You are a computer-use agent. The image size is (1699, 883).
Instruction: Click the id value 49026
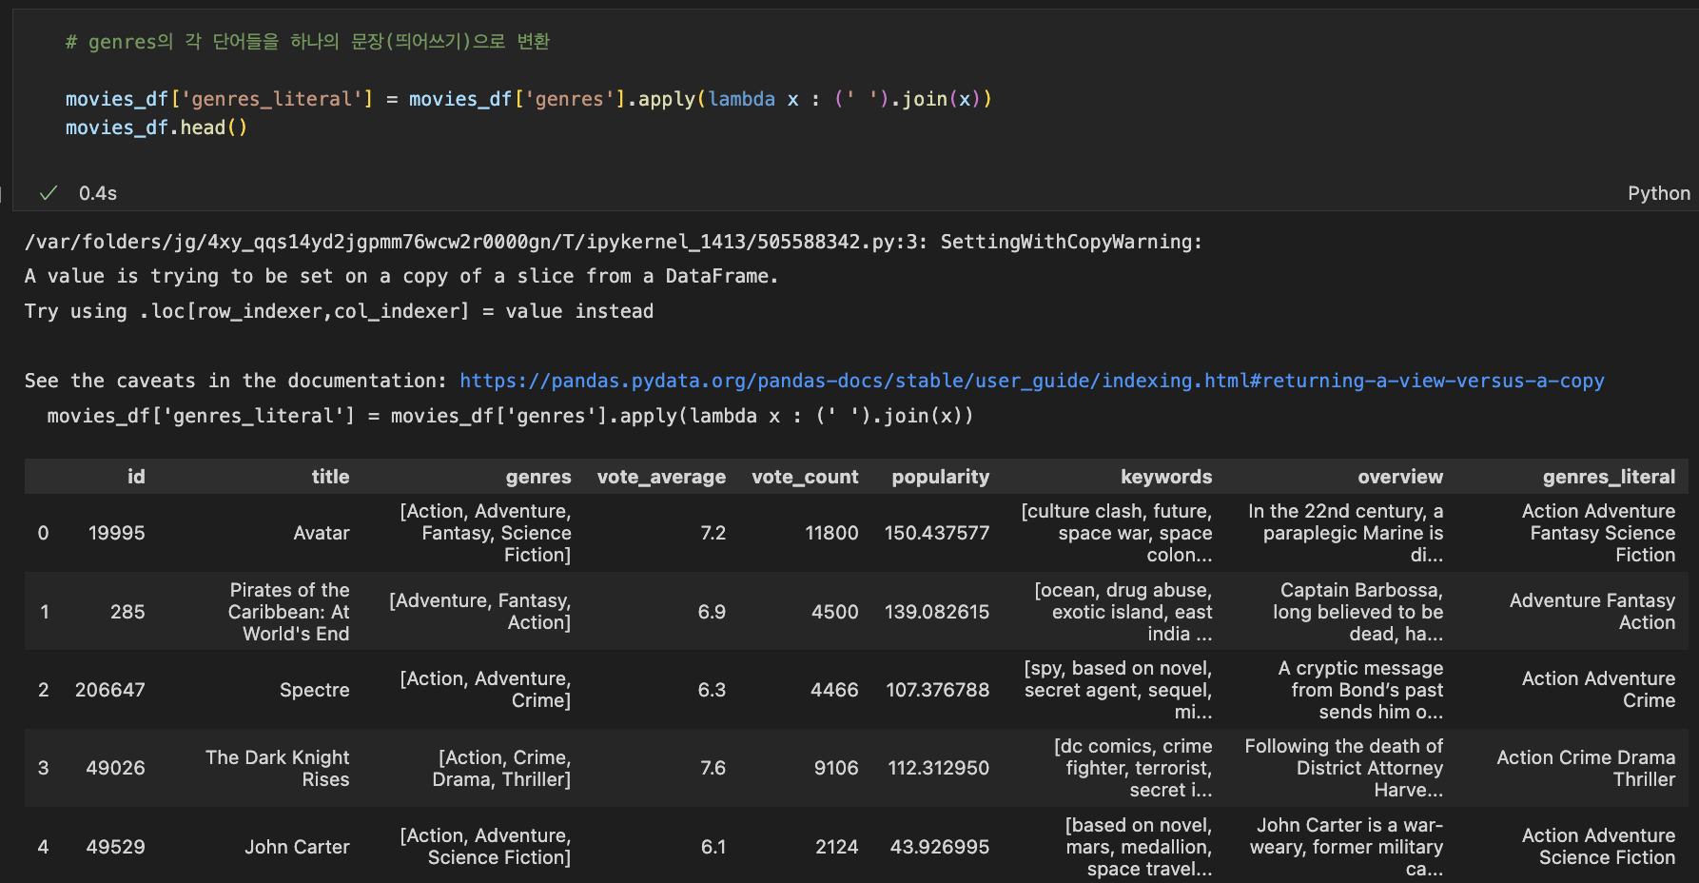[x=116, y=768]
